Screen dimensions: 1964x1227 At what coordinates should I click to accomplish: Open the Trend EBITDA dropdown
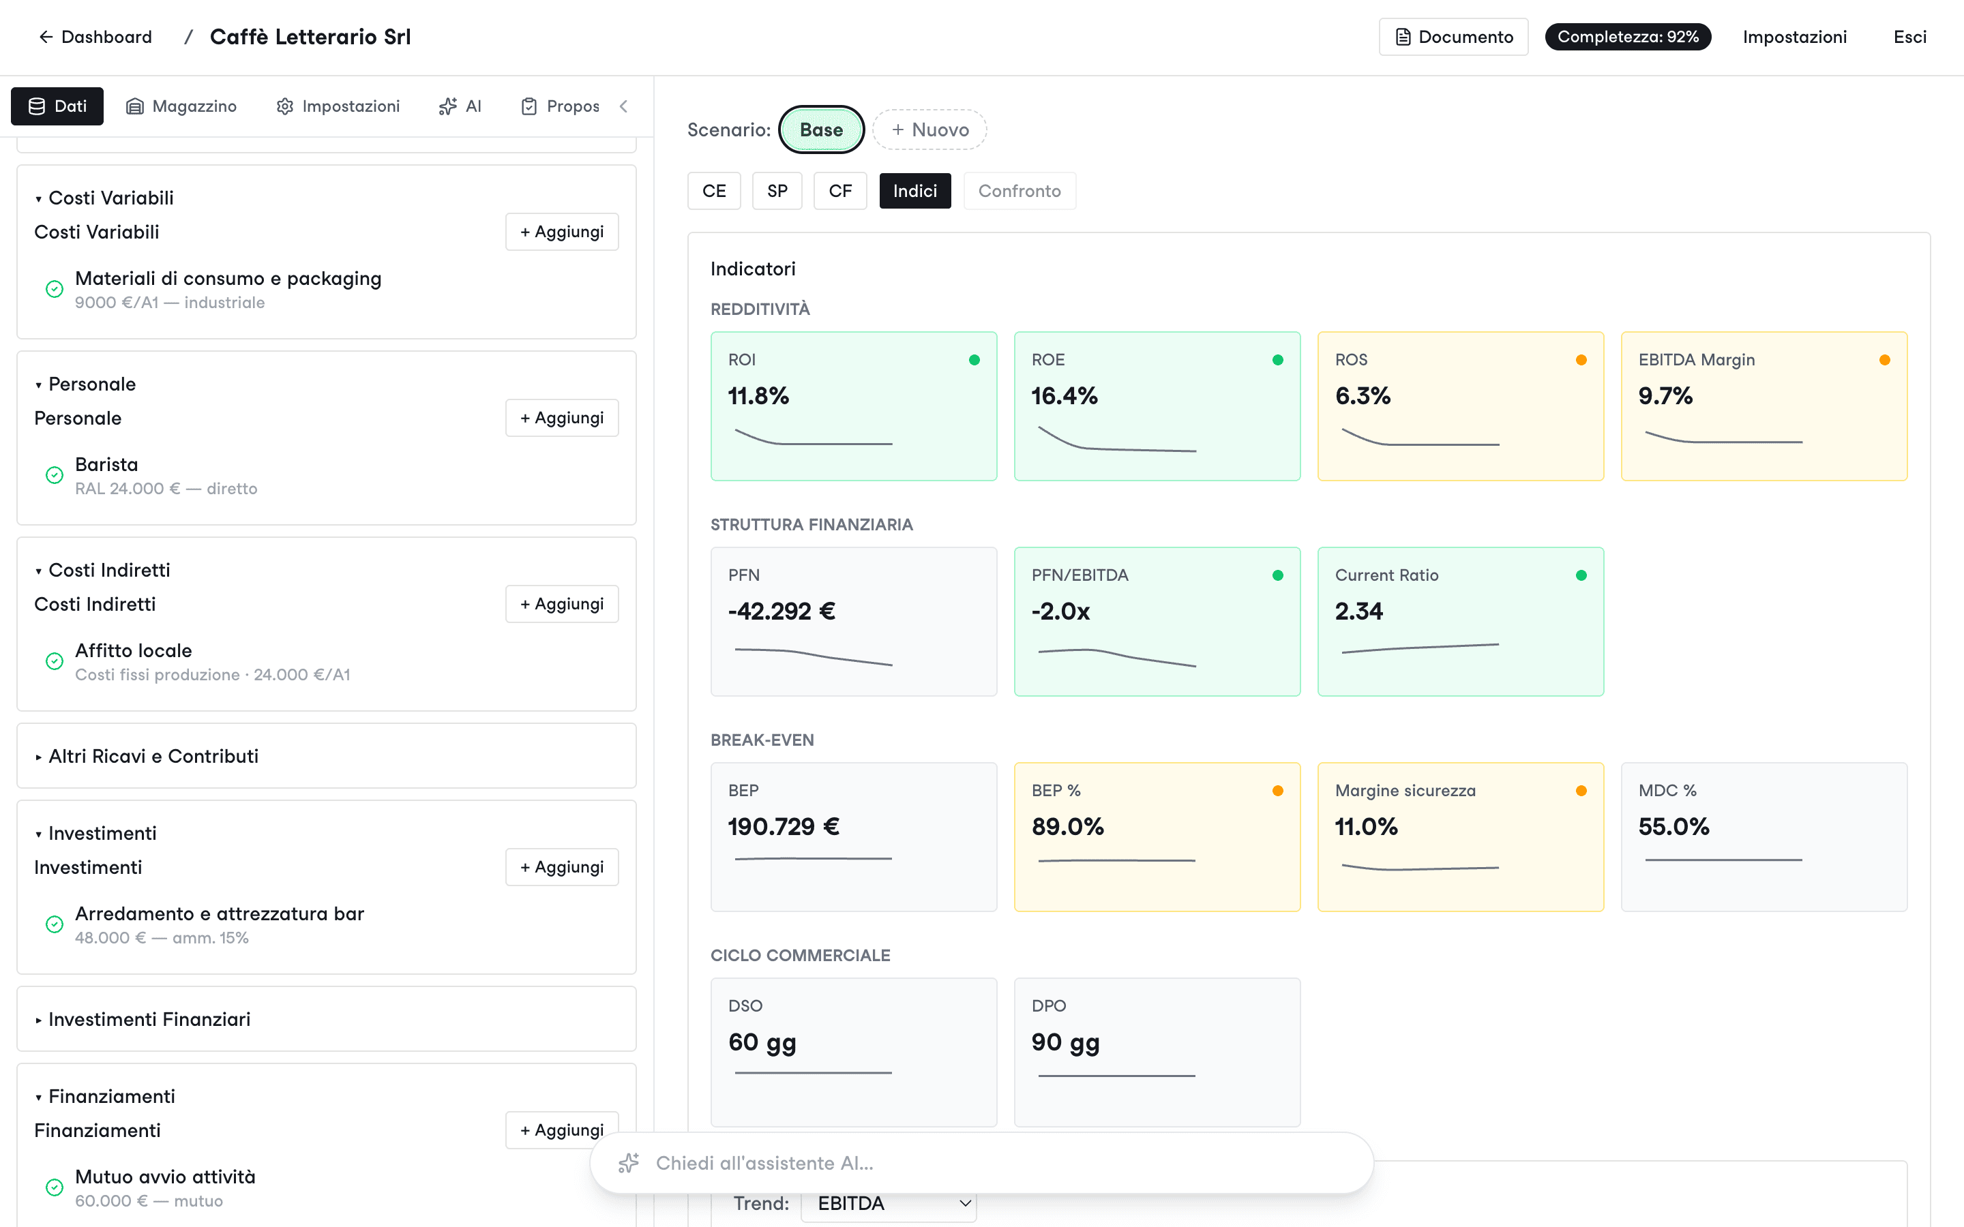coord(889,1203)
